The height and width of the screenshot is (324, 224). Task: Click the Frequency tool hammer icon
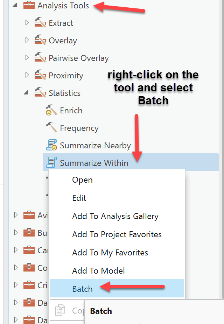[51, 128]
